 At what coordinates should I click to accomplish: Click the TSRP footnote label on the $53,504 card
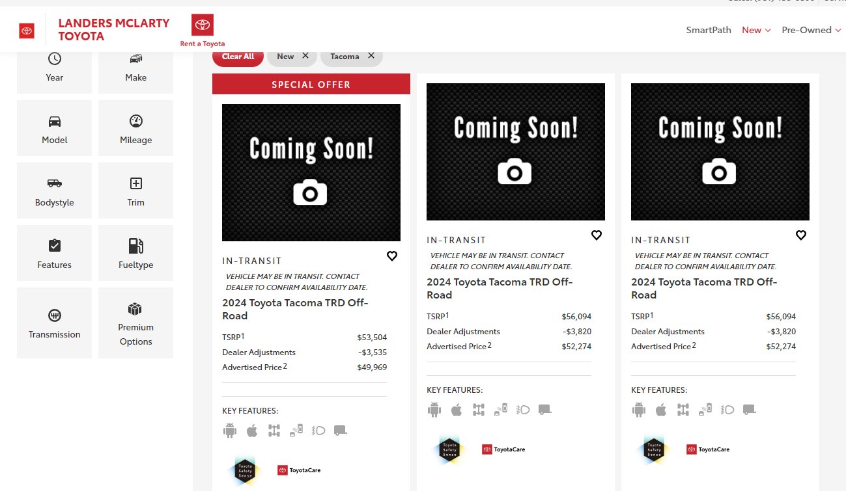point(233,337)
